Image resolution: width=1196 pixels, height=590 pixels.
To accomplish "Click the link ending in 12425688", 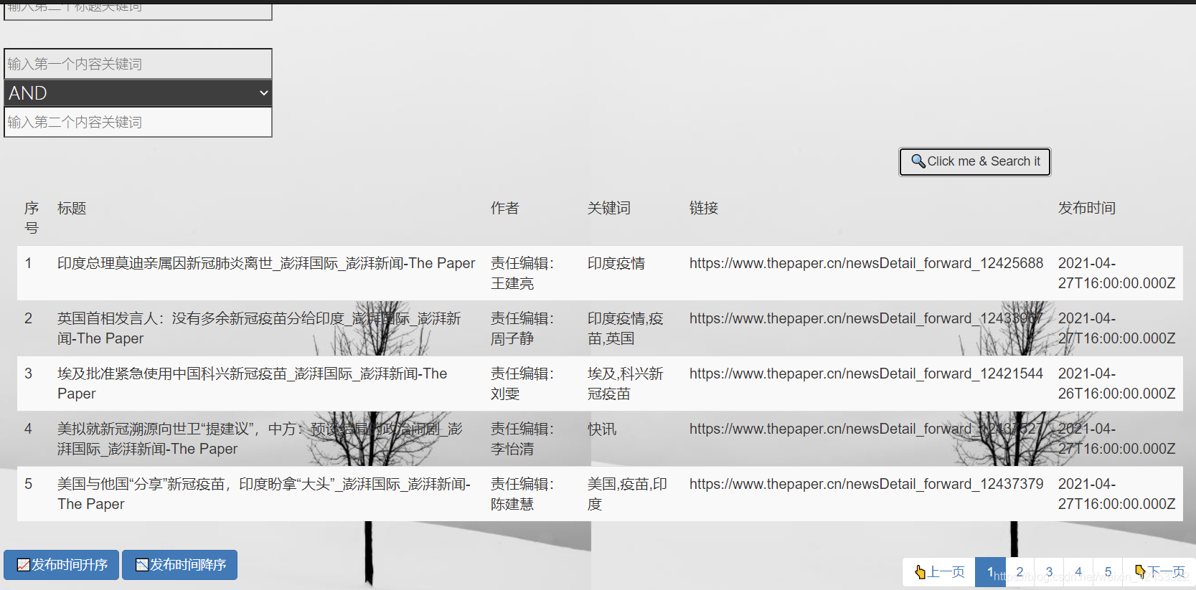I will 866,263.
